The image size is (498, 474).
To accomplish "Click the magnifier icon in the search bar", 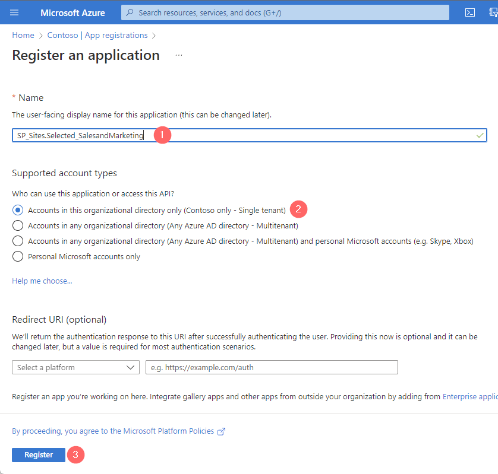I will click(129, 12).
